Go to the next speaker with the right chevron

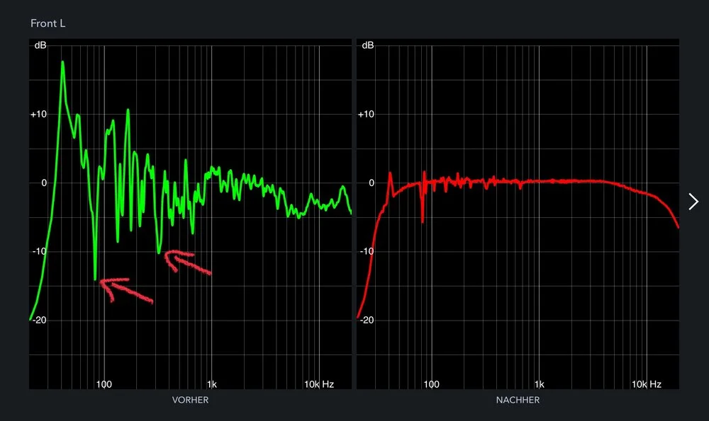(693, 202)
